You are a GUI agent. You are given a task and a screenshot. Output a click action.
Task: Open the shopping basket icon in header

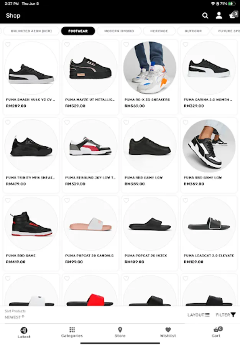(233, 15)
